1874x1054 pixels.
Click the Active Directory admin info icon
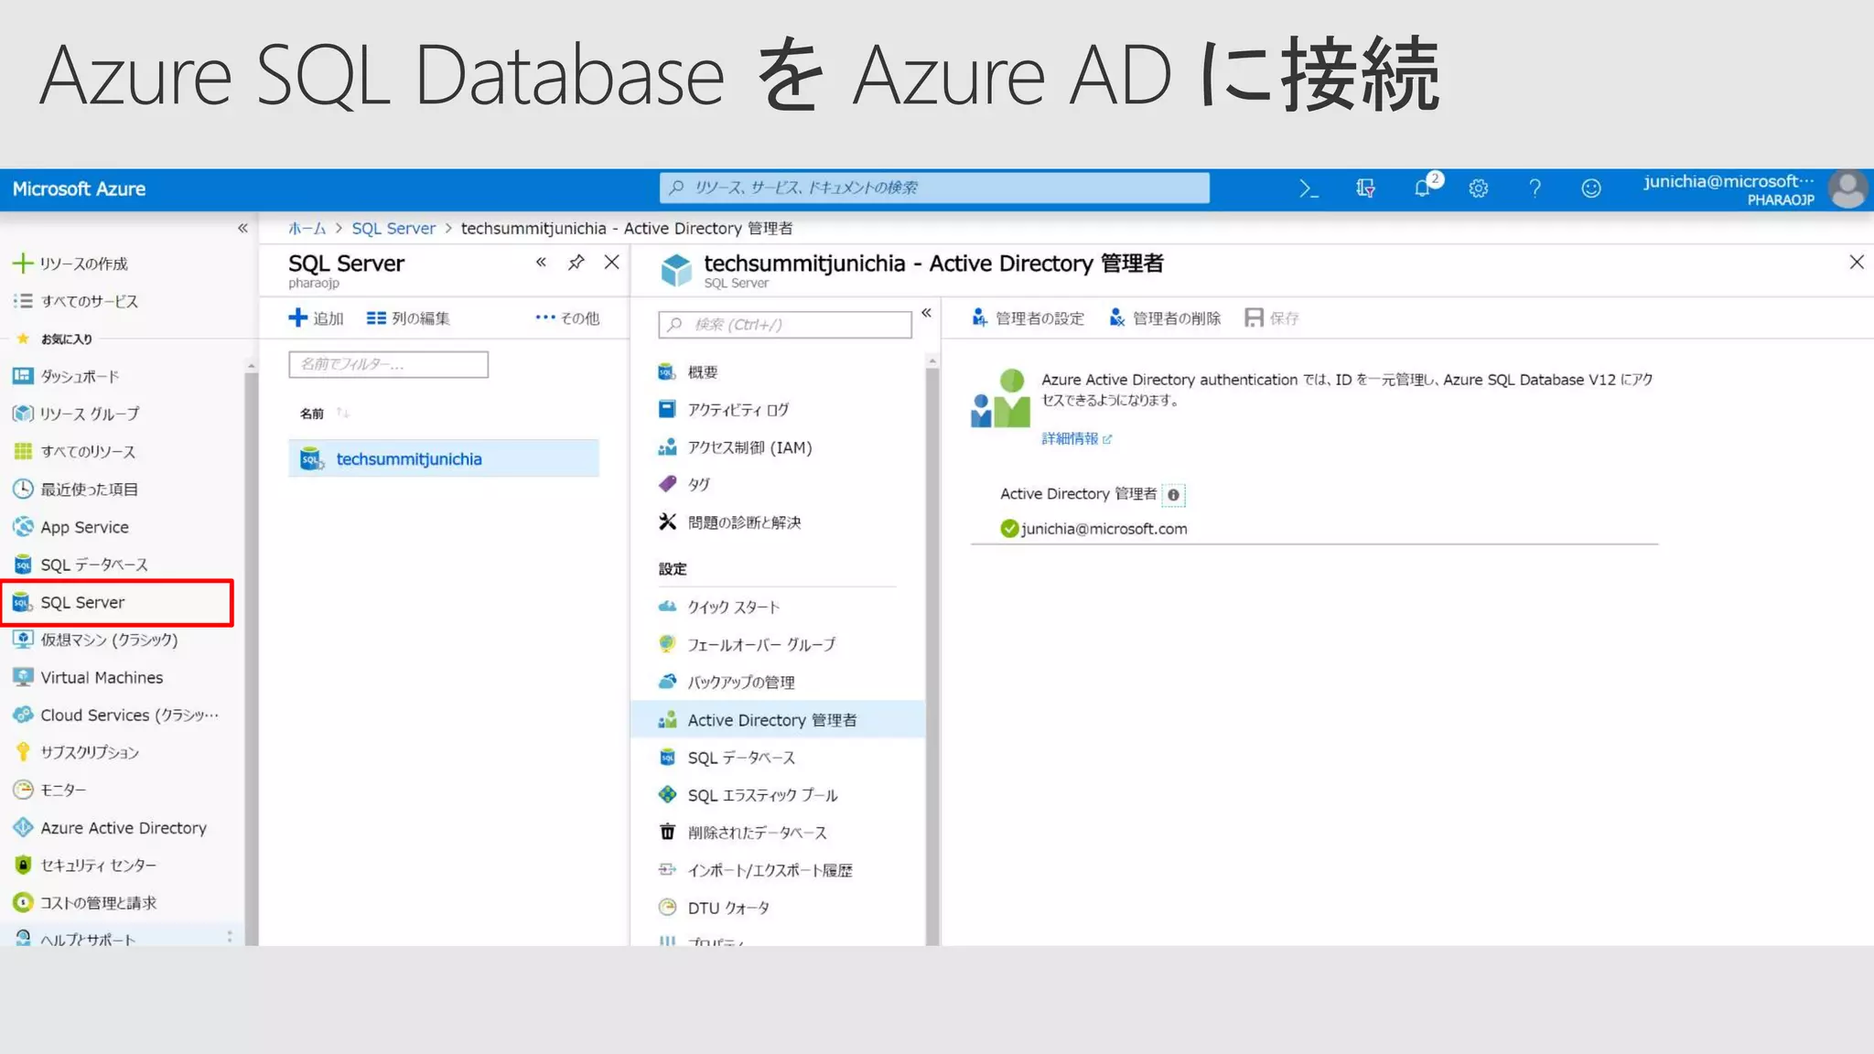[1173, 495]
